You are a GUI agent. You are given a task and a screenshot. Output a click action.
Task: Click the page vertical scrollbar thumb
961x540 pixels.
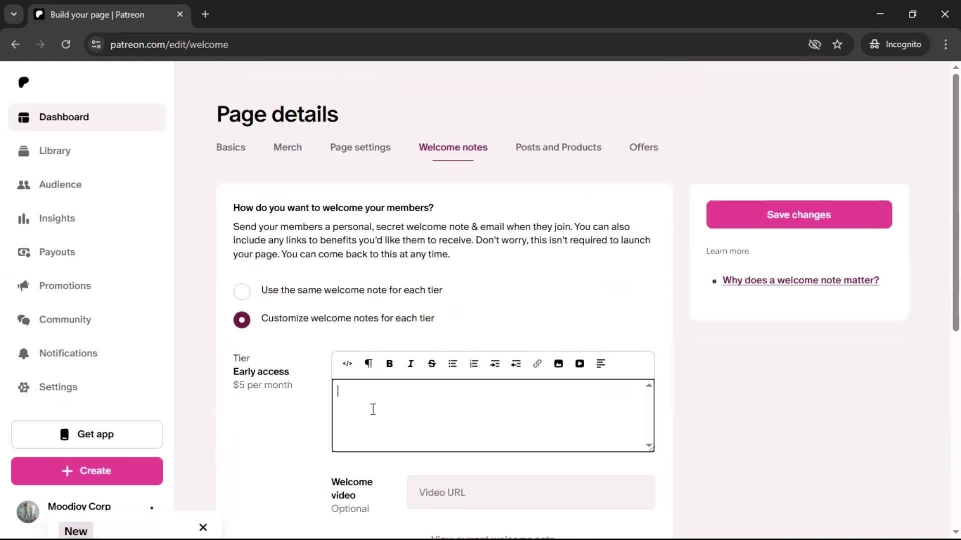(x=955, y=202)
